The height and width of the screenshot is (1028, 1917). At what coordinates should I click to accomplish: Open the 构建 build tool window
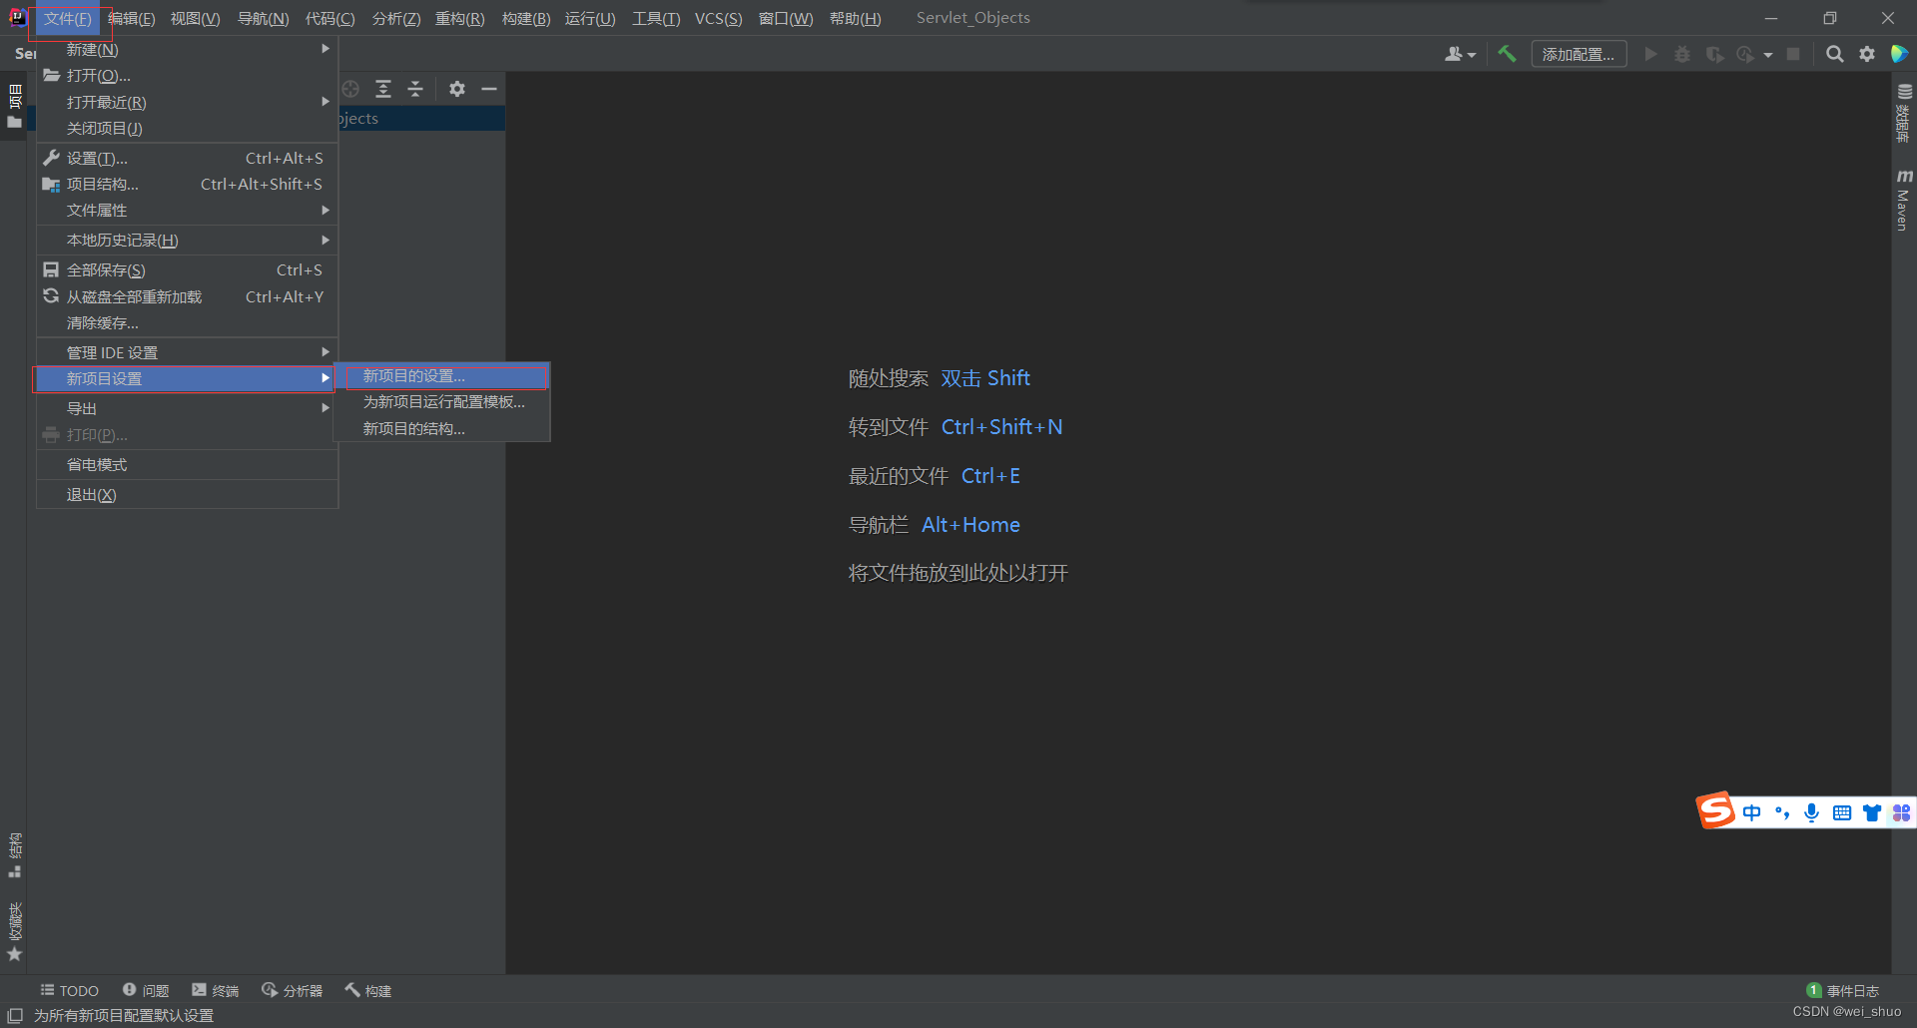pyautogui.click(x=368, y=990)
